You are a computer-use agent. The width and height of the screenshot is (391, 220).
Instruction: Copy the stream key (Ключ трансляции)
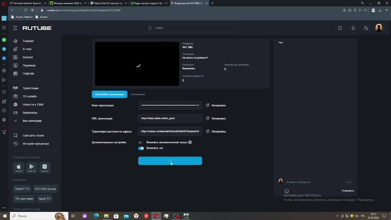tap(216, 105)
